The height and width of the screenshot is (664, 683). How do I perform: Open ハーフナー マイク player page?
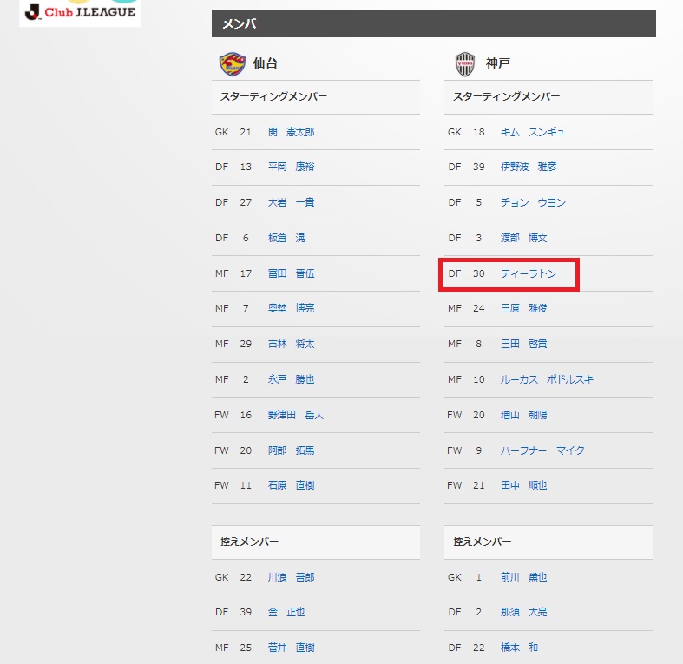542,450
